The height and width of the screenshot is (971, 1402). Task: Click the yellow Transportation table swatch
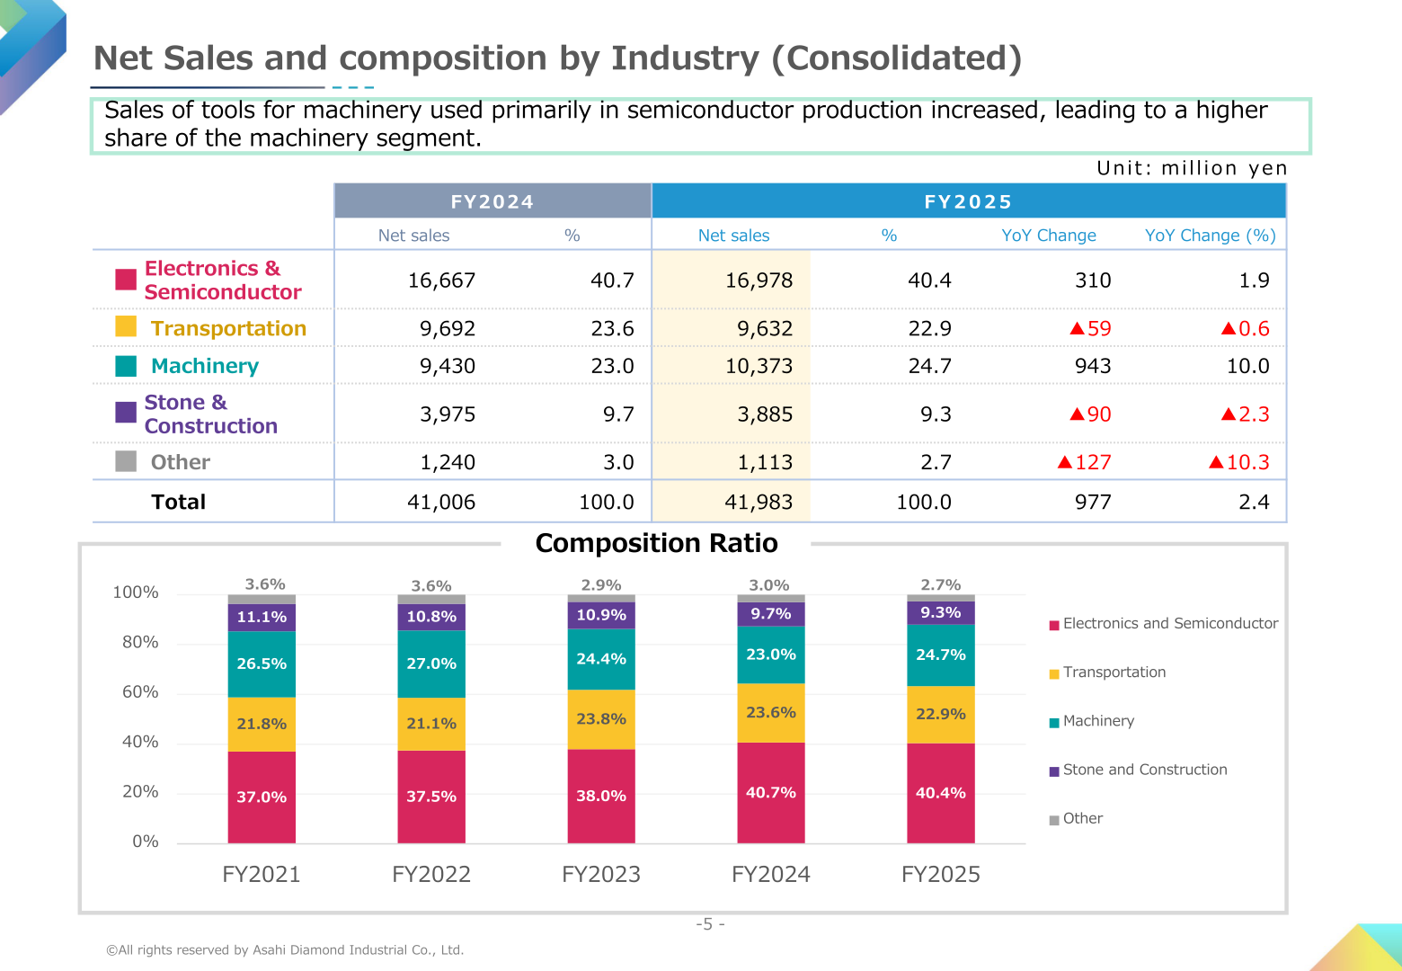pos(126,326)
